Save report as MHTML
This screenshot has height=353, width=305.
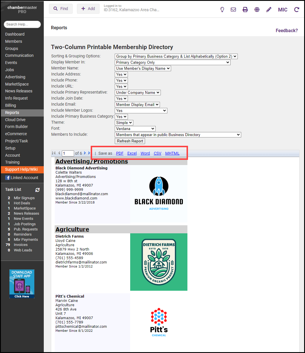[x=172, y=153]
